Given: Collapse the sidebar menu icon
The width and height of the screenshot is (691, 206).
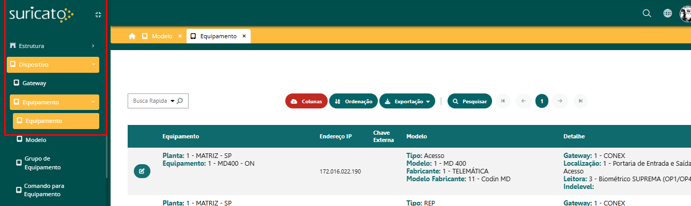Looking at the screenshot, I should click(x=98, y=14).
